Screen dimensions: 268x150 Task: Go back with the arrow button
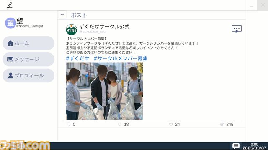pos(62,15)
